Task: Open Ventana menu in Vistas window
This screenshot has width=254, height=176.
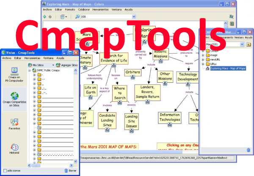Action: pos(48,58)
